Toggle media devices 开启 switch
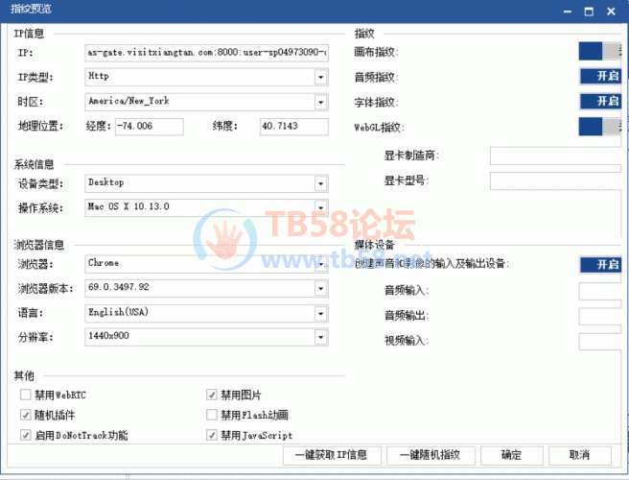 (x=600, y=264)
